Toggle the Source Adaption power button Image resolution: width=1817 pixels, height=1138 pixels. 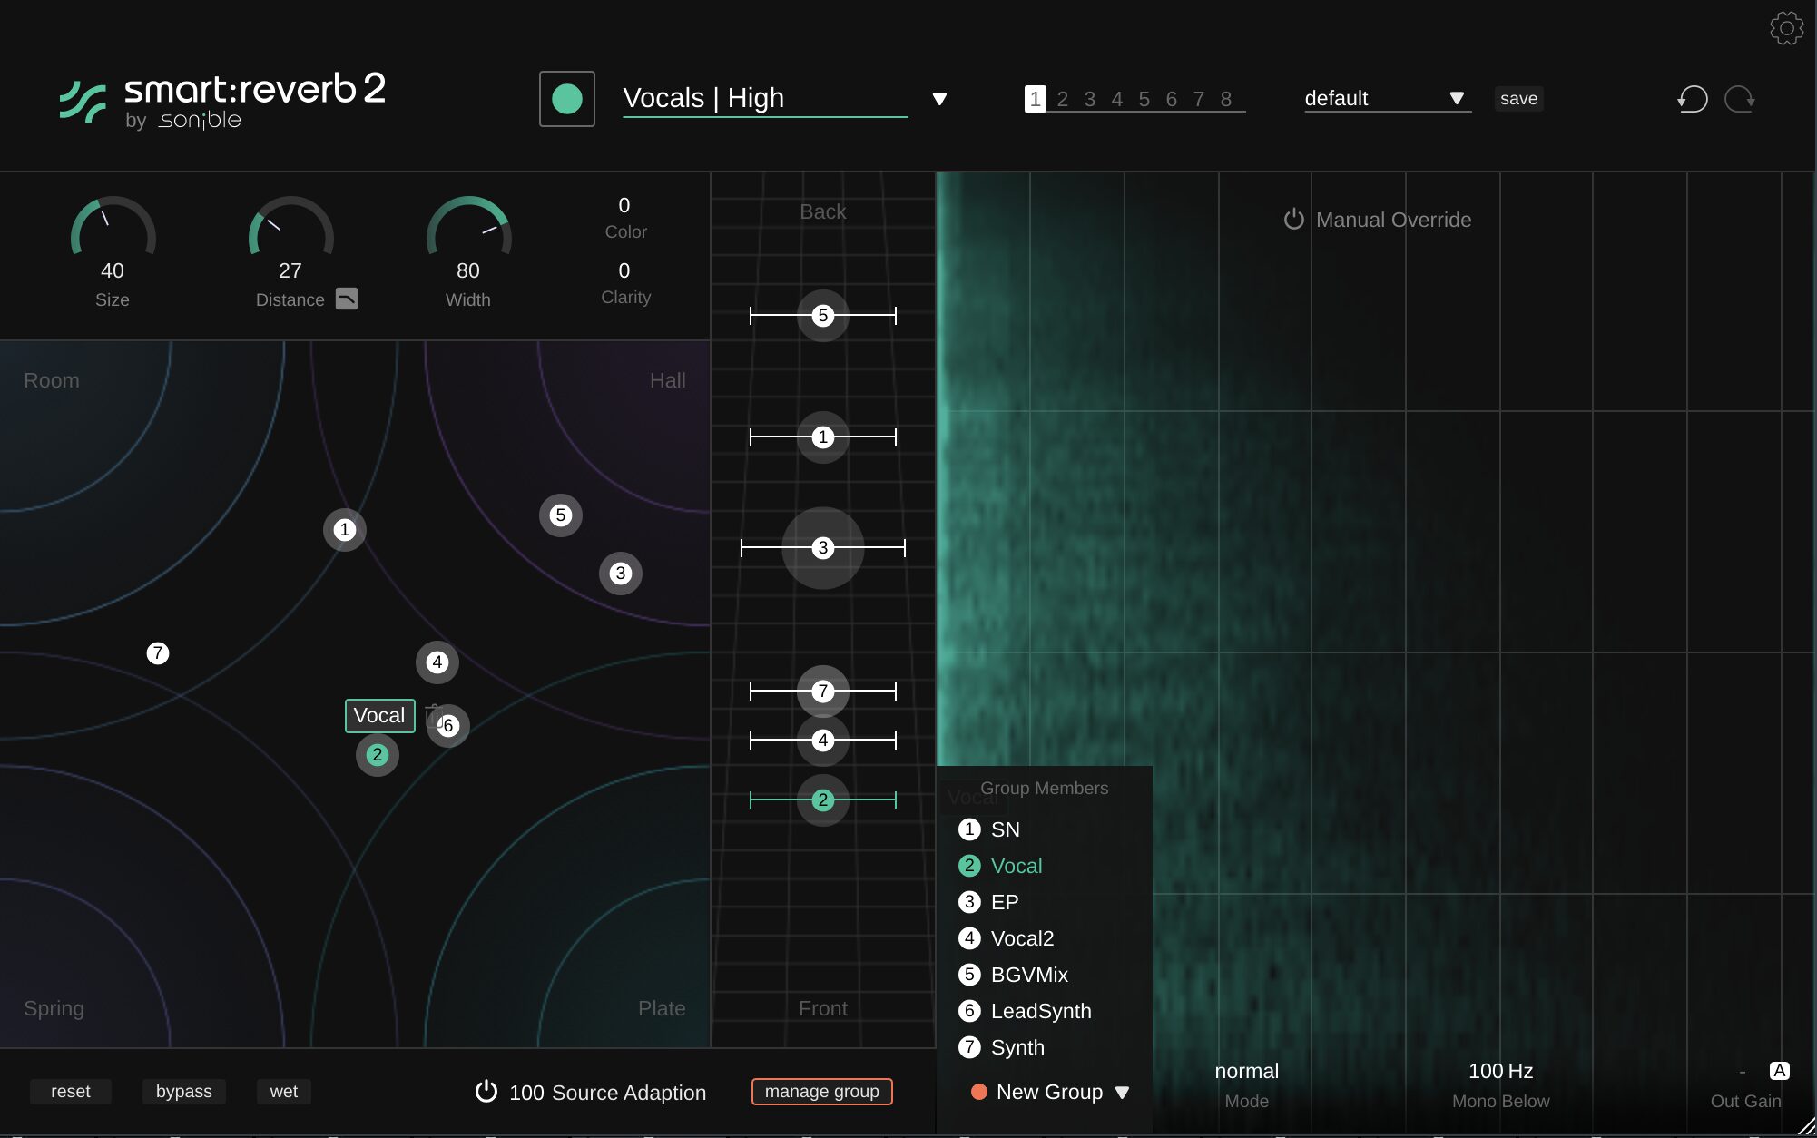[486, 1091]
